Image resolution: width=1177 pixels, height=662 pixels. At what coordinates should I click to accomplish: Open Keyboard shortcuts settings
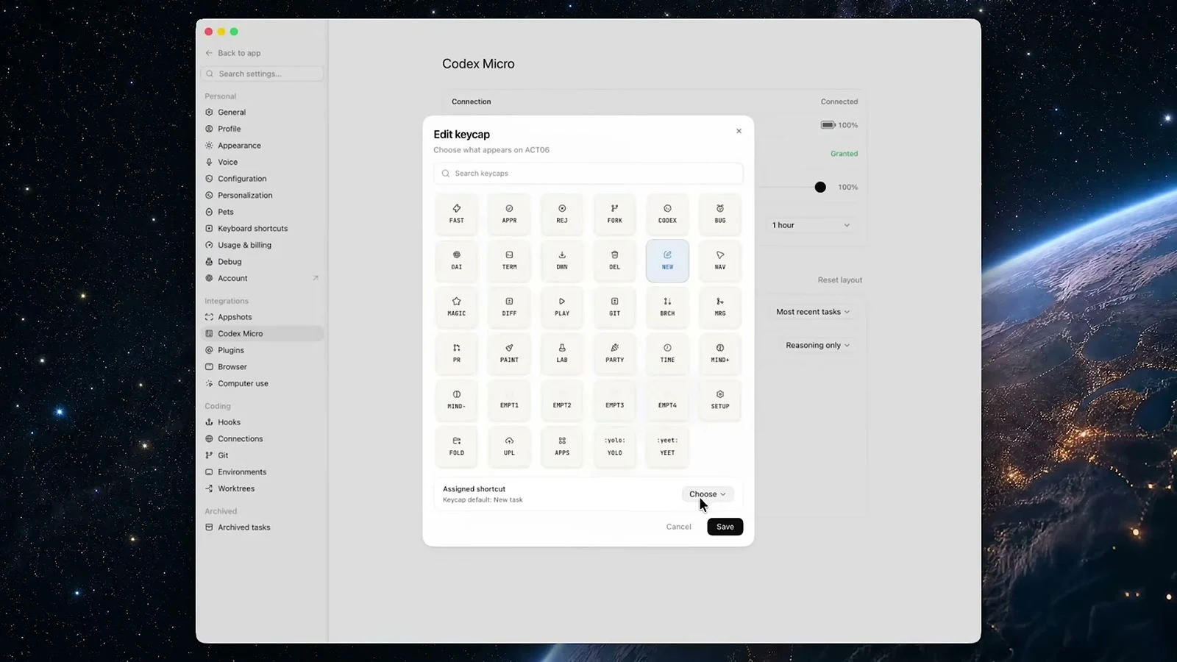(x=262, y=229)
